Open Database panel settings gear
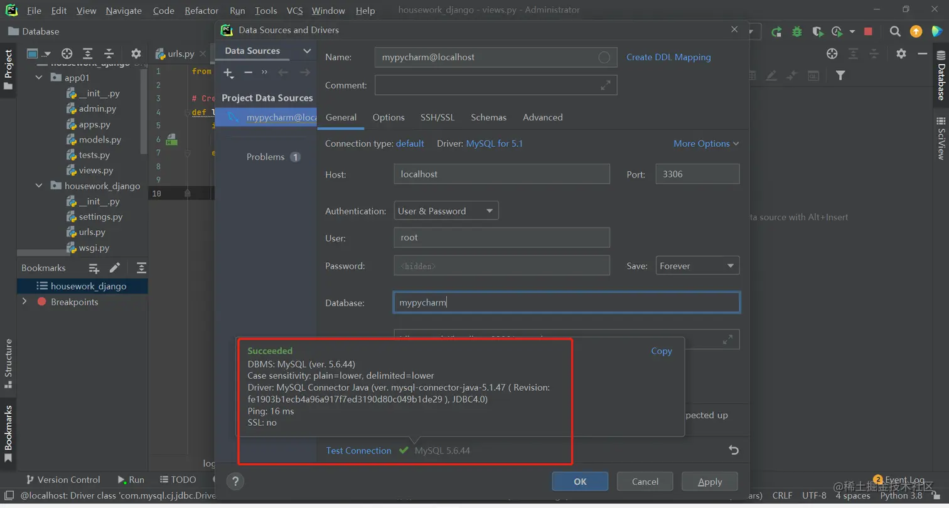This screenshot has width=949, height=508. (901, 54)
